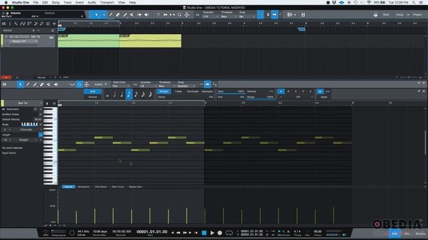Click Return to Zero transport button
The image size is (428, 240).
196,233
